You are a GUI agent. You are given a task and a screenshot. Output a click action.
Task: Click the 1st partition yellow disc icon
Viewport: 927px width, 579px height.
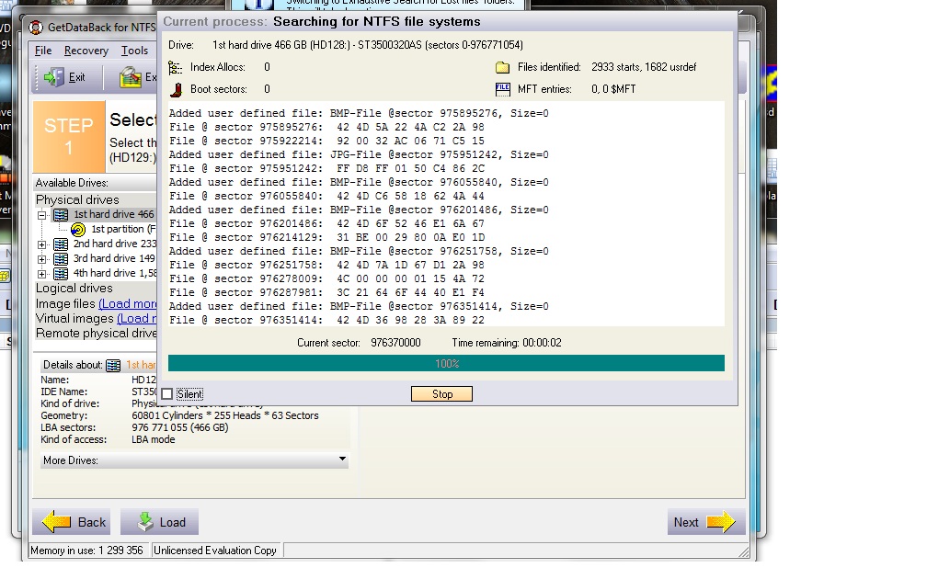pos(78,229)
